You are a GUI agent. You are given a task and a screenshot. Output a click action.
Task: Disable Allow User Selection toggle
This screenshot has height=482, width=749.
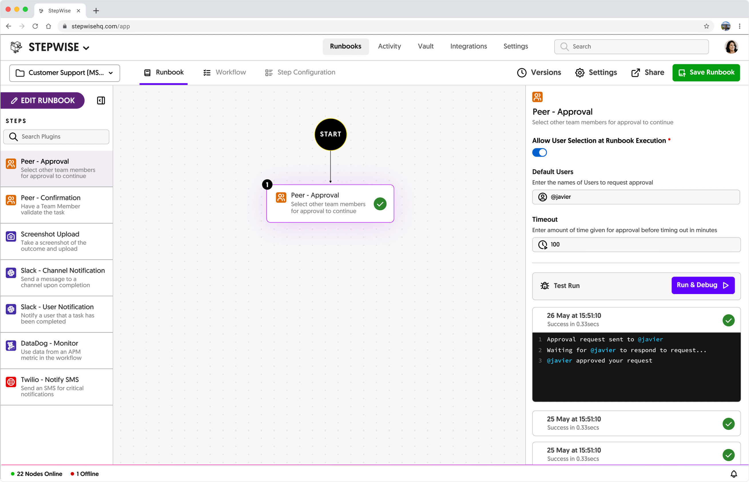[539, 153]
